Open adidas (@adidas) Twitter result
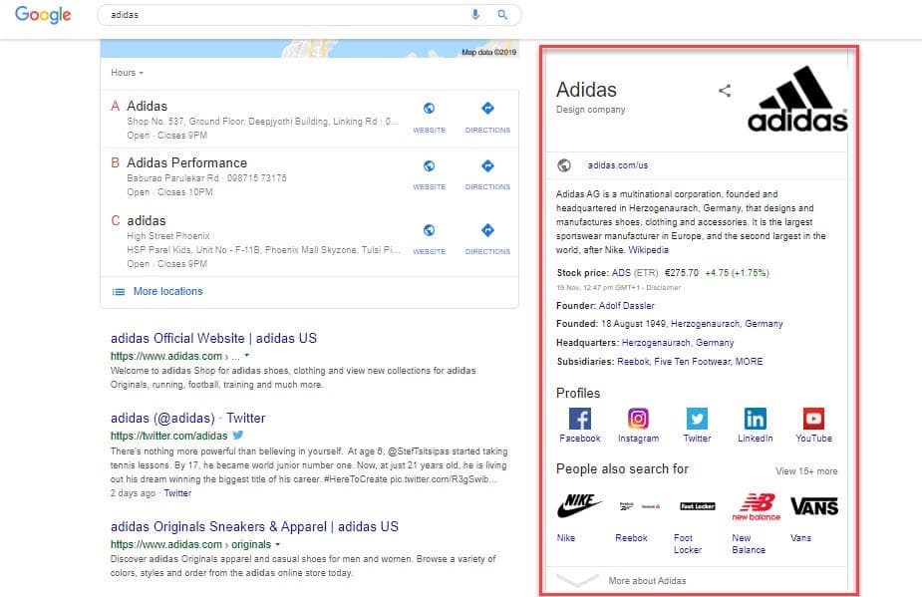The height and width of the screenshot is (597, 922). [188, 419]
